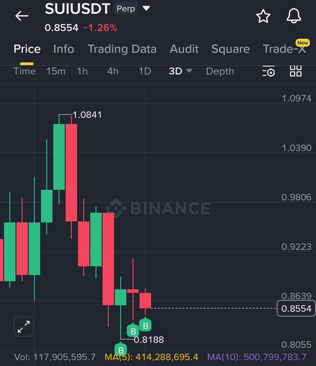
Task: Open price alerts via bell icon
Action: 294,16
